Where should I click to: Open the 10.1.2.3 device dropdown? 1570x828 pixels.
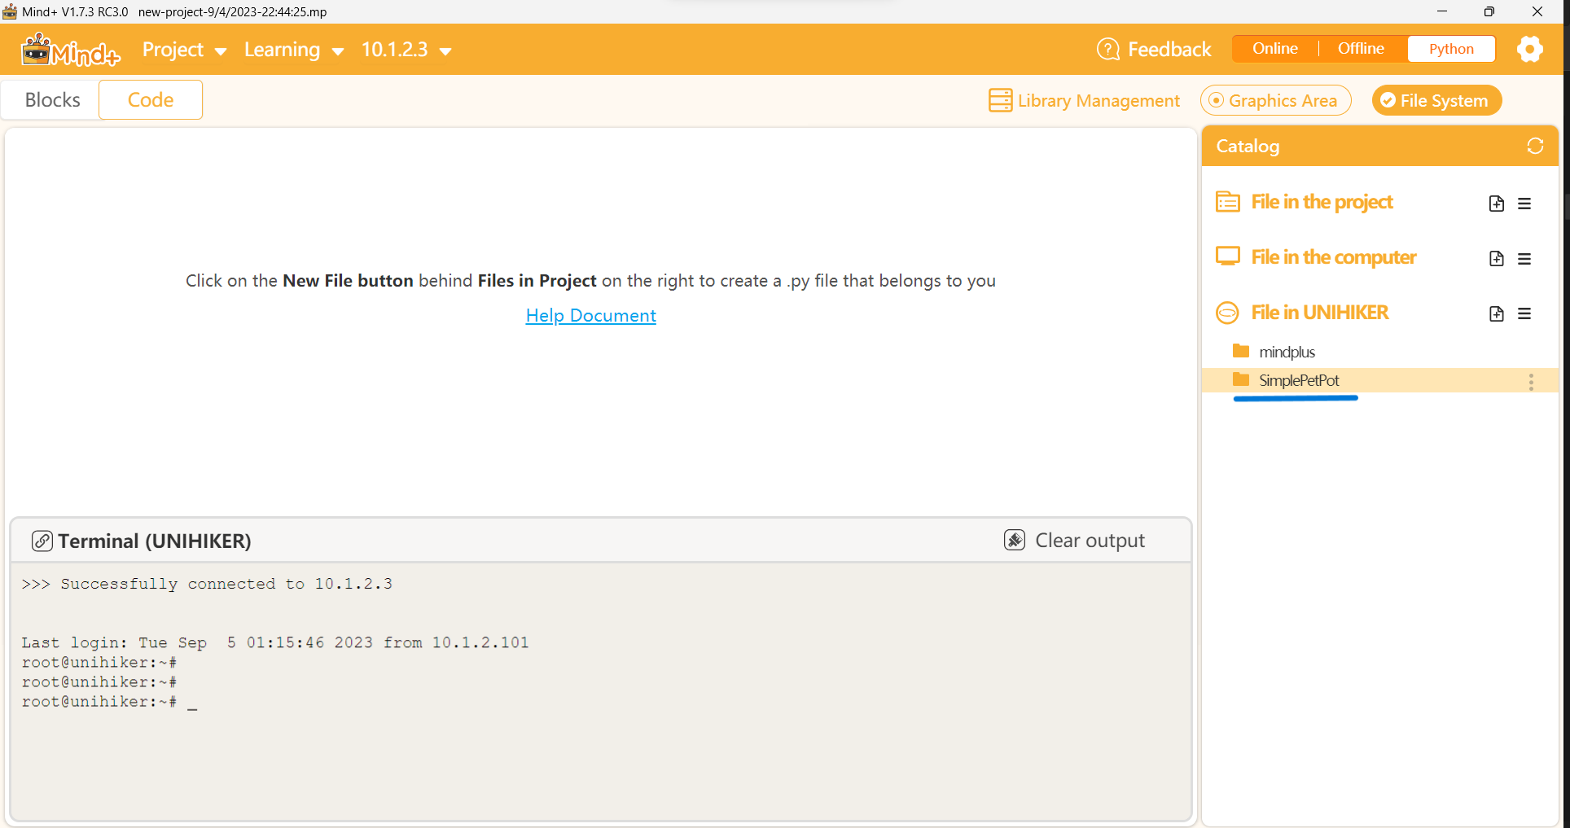[x=406, y=50]
